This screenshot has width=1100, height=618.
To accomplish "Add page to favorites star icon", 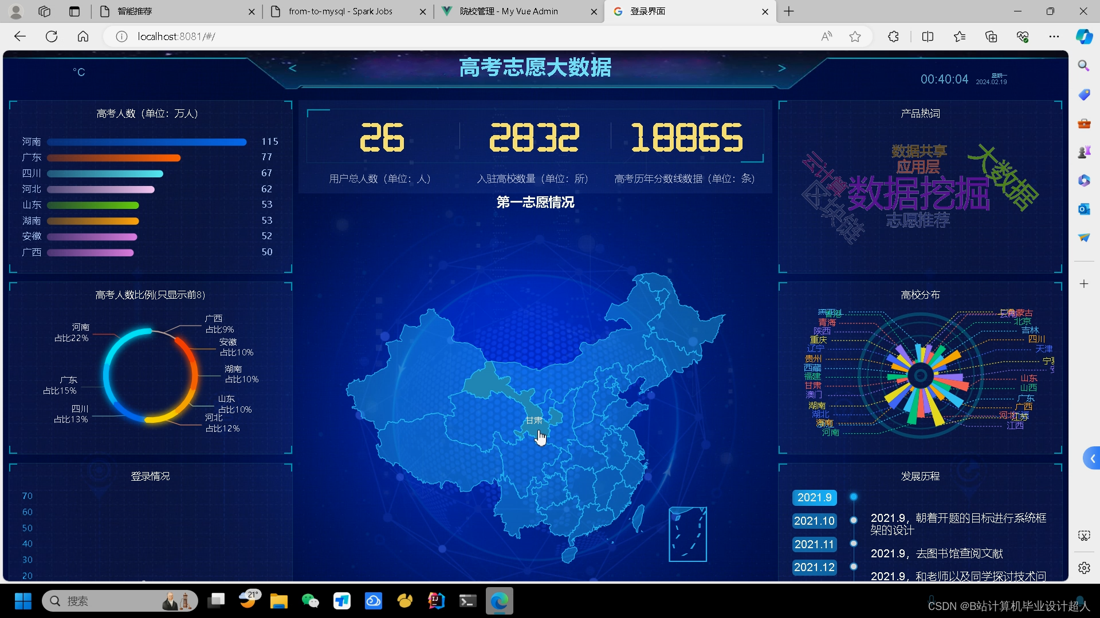I will point(855,37).
